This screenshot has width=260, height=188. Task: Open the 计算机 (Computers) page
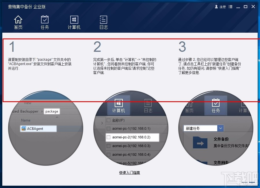click(74, 22)
